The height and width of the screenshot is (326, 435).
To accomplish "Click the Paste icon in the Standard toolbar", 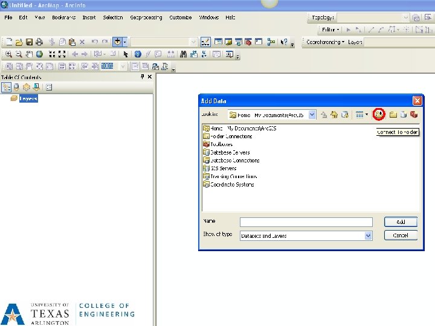I will [x=72, y=42].
